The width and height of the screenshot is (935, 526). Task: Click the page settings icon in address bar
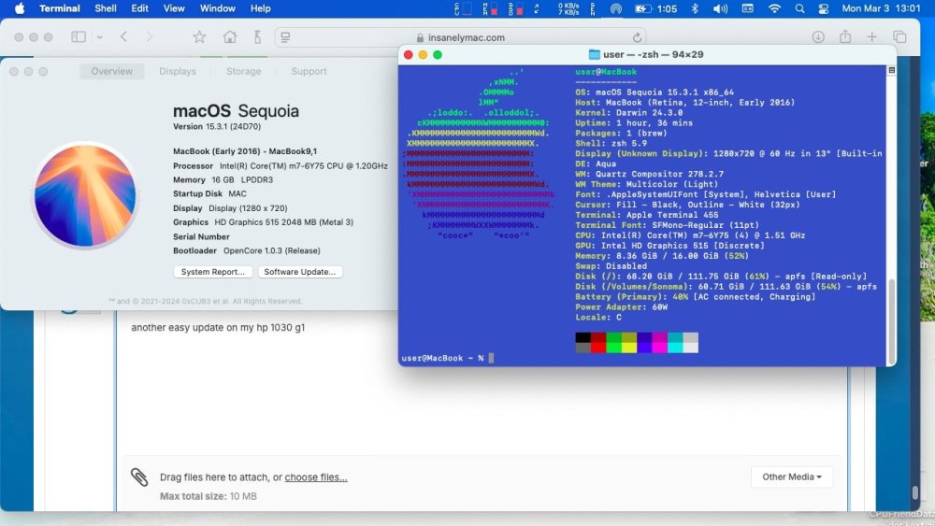pyautogui.click(x=285, y=37)
